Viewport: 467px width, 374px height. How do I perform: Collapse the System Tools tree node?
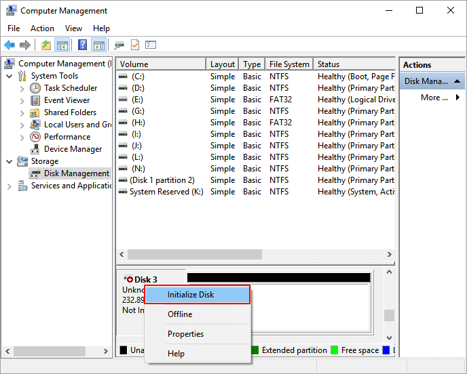[10, 76]
